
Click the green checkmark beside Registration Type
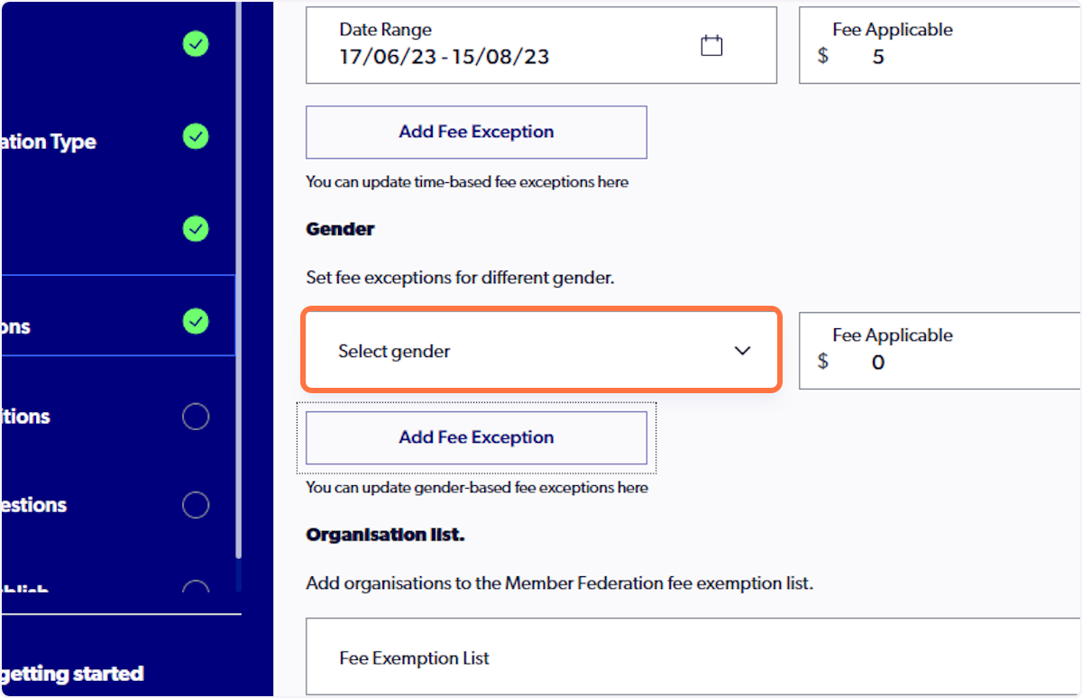[x=196, y=136]
